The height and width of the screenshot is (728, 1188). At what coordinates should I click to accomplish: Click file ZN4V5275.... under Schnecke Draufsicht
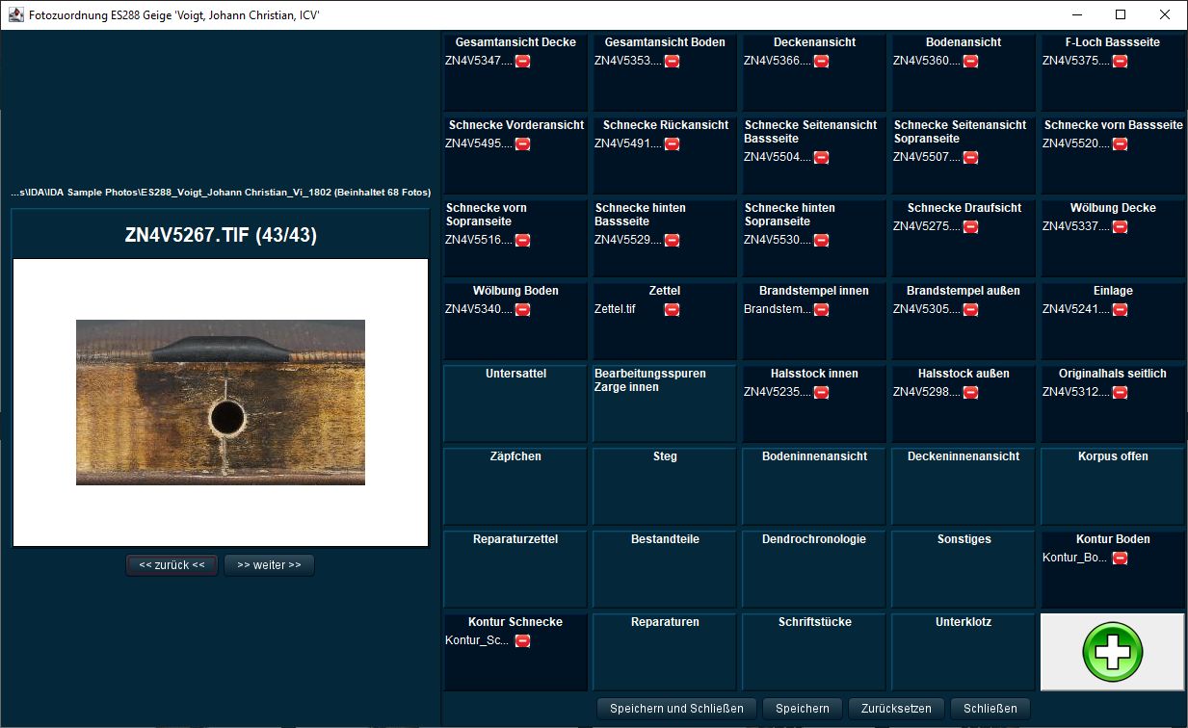click(927, 227)
